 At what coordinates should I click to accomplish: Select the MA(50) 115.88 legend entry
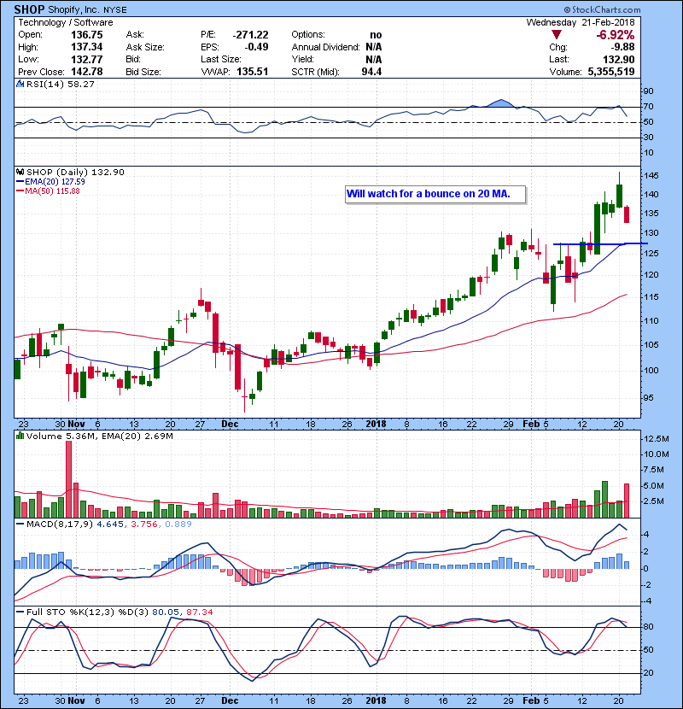tap(48, 190)
